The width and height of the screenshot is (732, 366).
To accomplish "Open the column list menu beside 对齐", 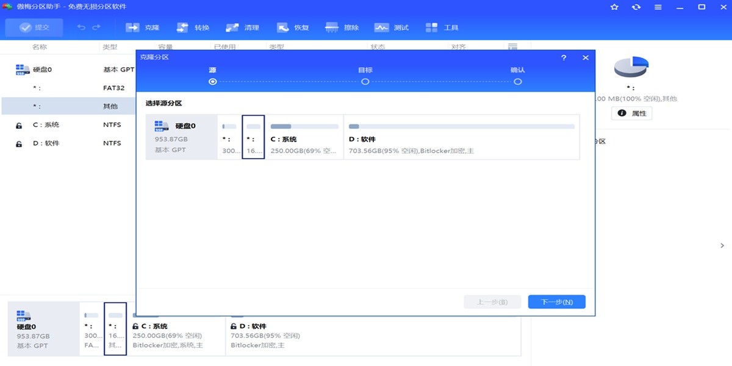I will 512,46.
